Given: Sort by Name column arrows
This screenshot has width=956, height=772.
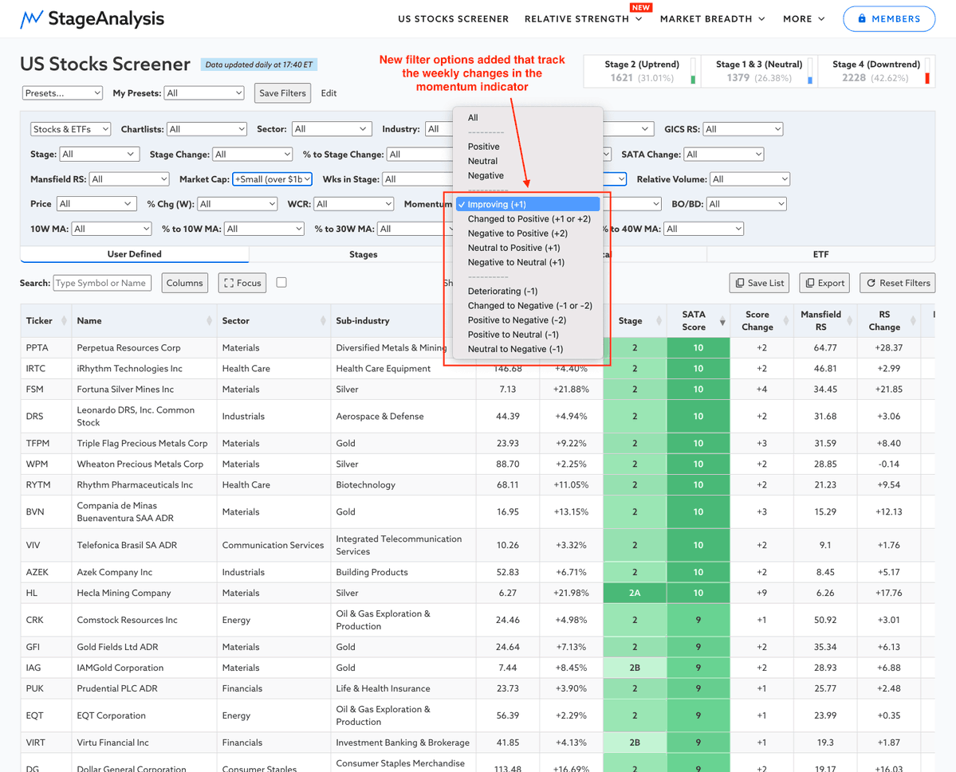Looking at the screenshot, I should pos(209,320).
